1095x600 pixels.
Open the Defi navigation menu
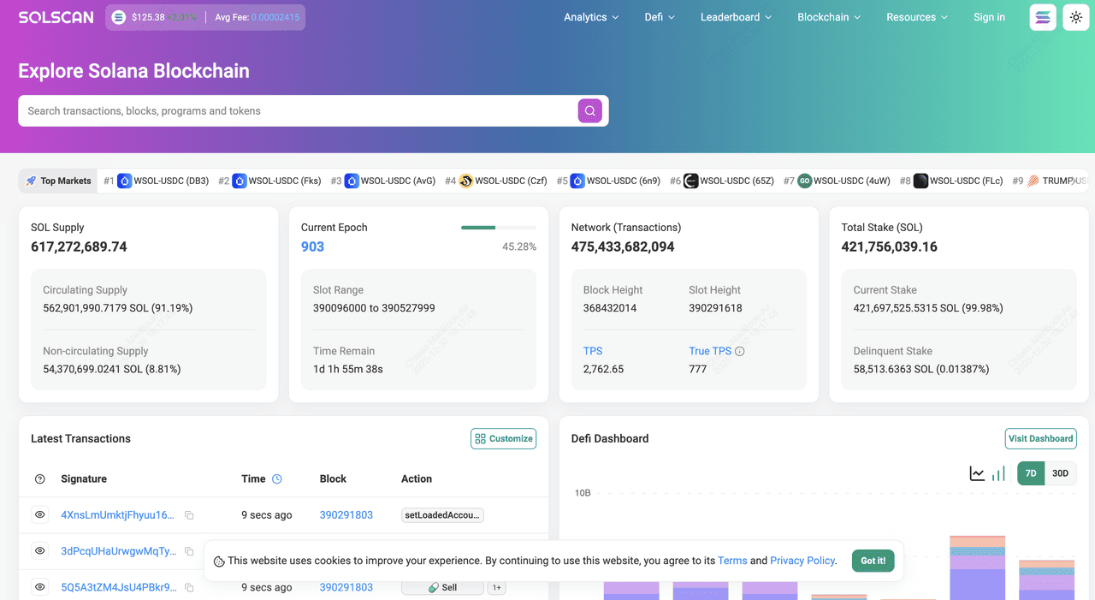(x=659, y=17)
